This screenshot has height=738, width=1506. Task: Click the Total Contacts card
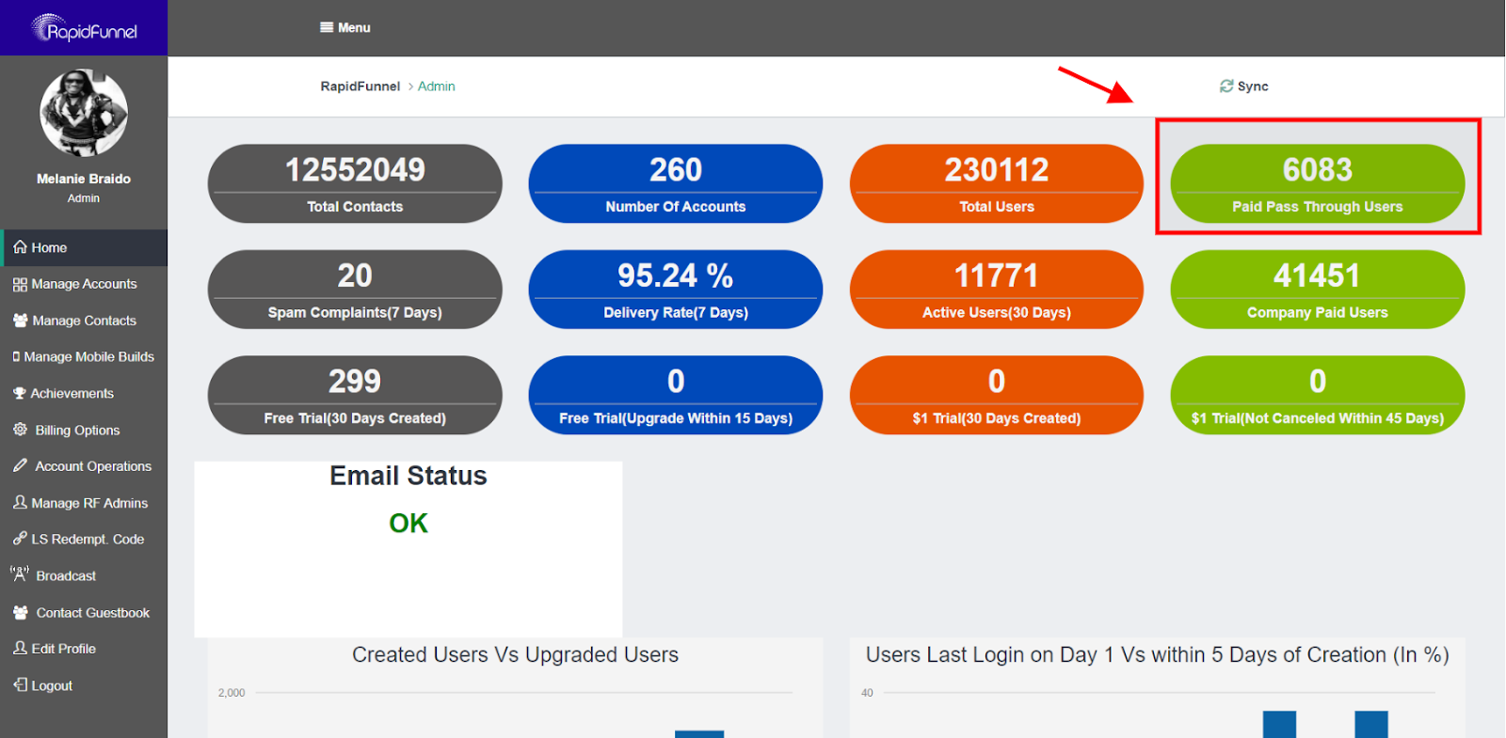point(355,183)
